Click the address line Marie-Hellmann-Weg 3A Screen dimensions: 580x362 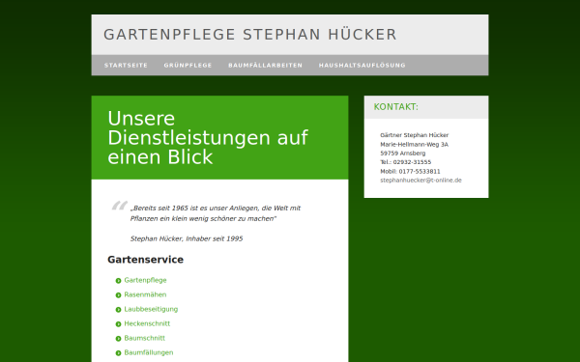415,145
